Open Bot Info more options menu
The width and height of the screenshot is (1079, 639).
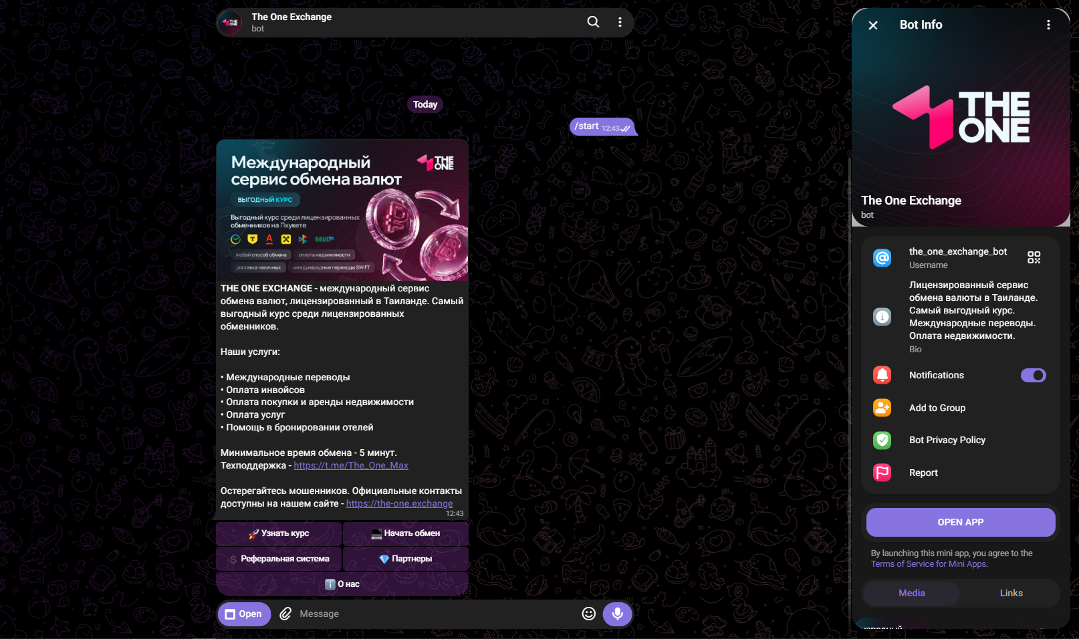tap(1048, 25)
